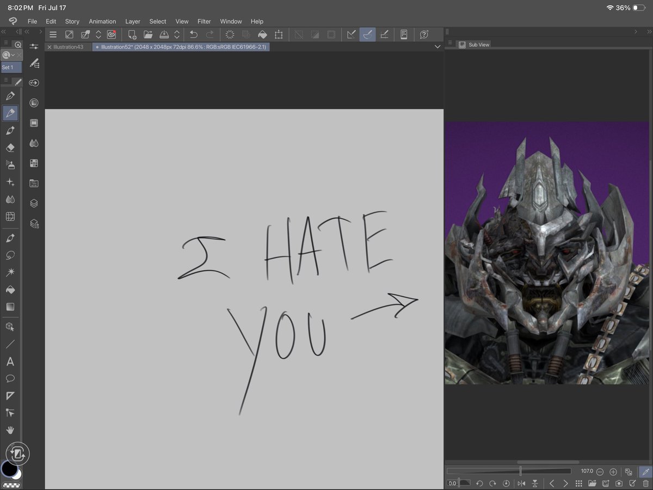
Task: Open the Edit menu
Action: click(x=51, y=21)
